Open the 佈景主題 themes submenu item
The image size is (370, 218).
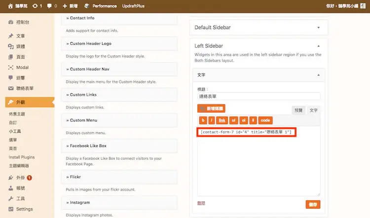point(17,114)
